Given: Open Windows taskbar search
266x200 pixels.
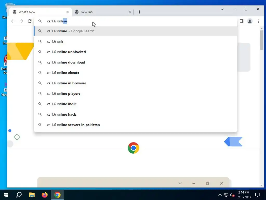Looking at the screenshot, I should click(19, 195).
